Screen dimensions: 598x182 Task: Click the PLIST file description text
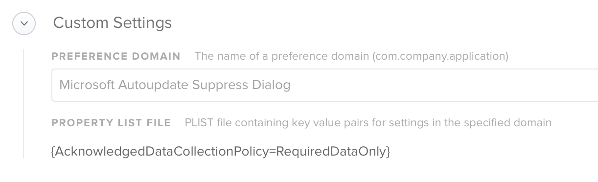pyautogui.click(x=368, y=123)
